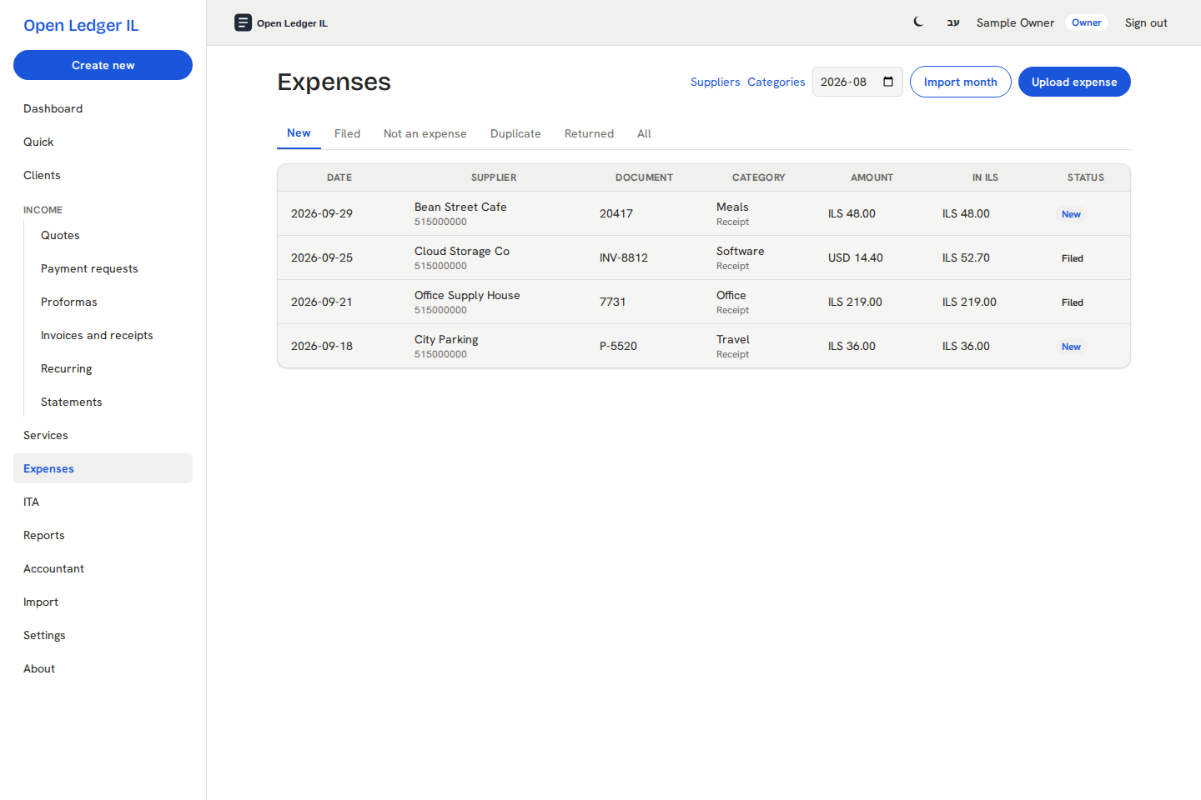Screen dimensions: 1201x800
Task: Go to Dashboard in sidebar
Action: click(x=103, y=108)
